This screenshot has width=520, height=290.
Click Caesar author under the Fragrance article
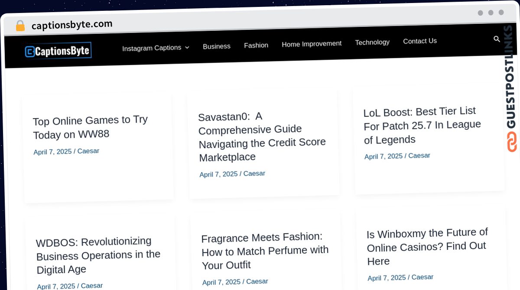tap(257, 281)
